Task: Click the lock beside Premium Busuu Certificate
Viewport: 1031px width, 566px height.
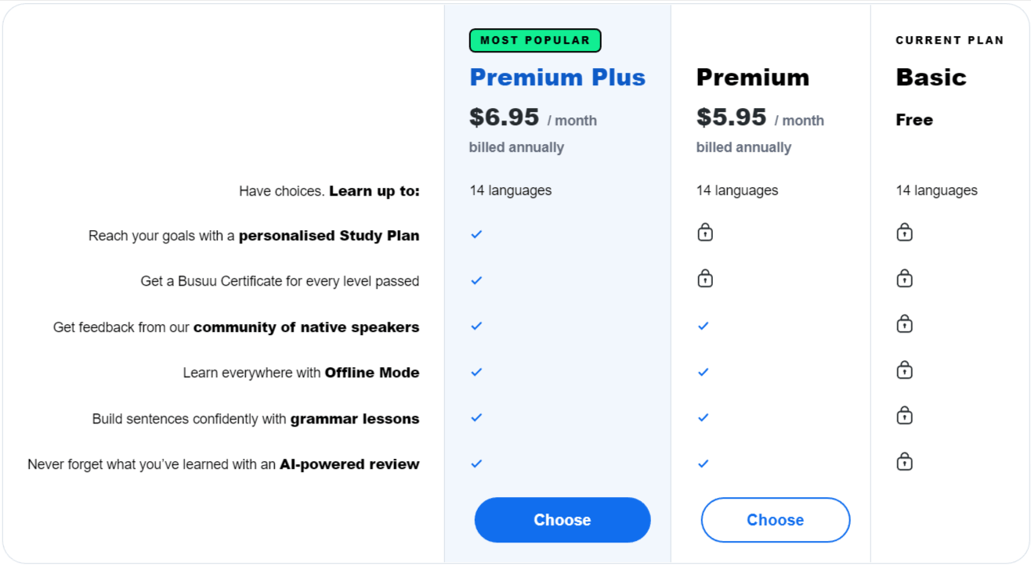Action: [x=704, y=279]
